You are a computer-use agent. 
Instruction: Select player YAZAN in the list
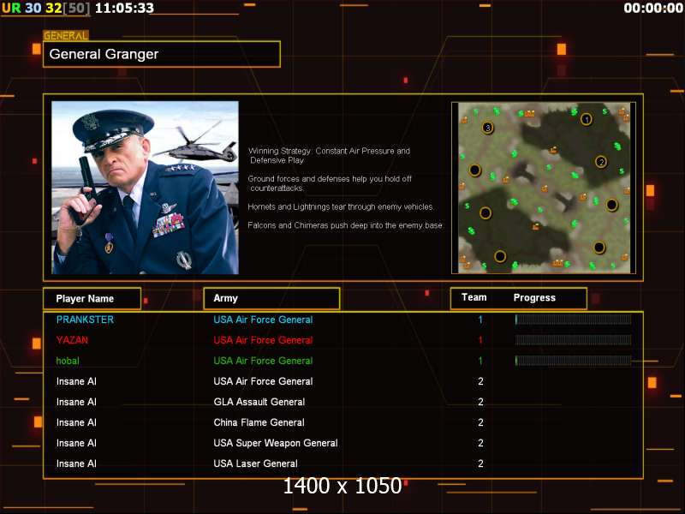point(72,340)
